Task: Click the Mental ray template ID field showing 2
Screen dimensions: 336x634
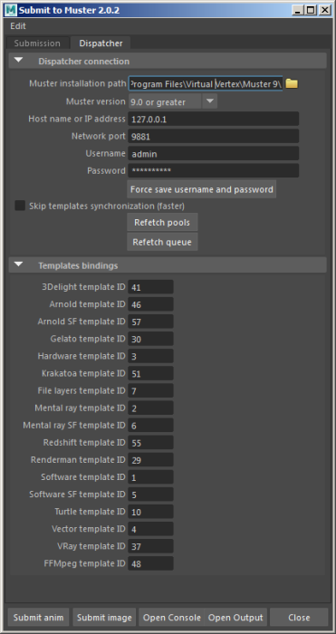Action: (x=151, y=408)
